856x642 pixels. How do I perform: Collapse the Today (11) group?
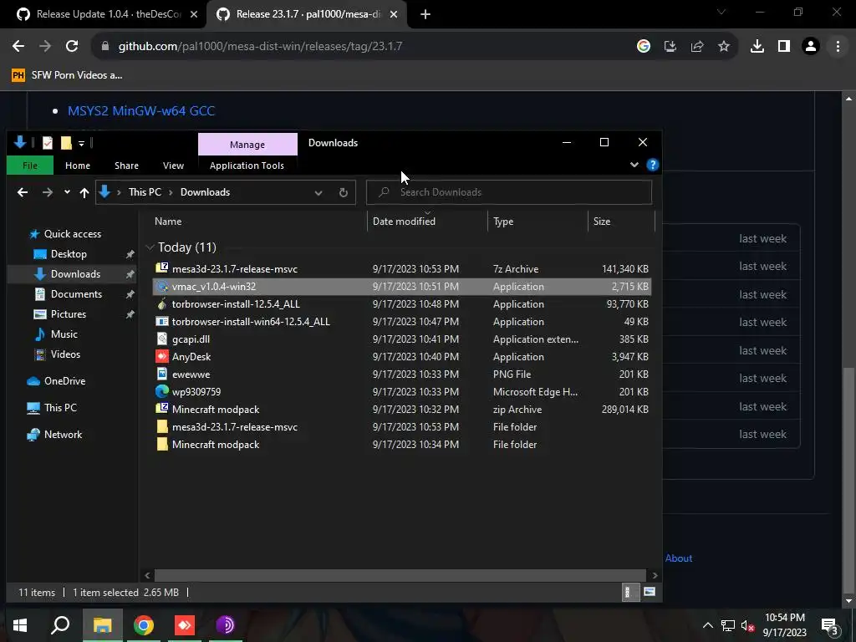point(150,247)
